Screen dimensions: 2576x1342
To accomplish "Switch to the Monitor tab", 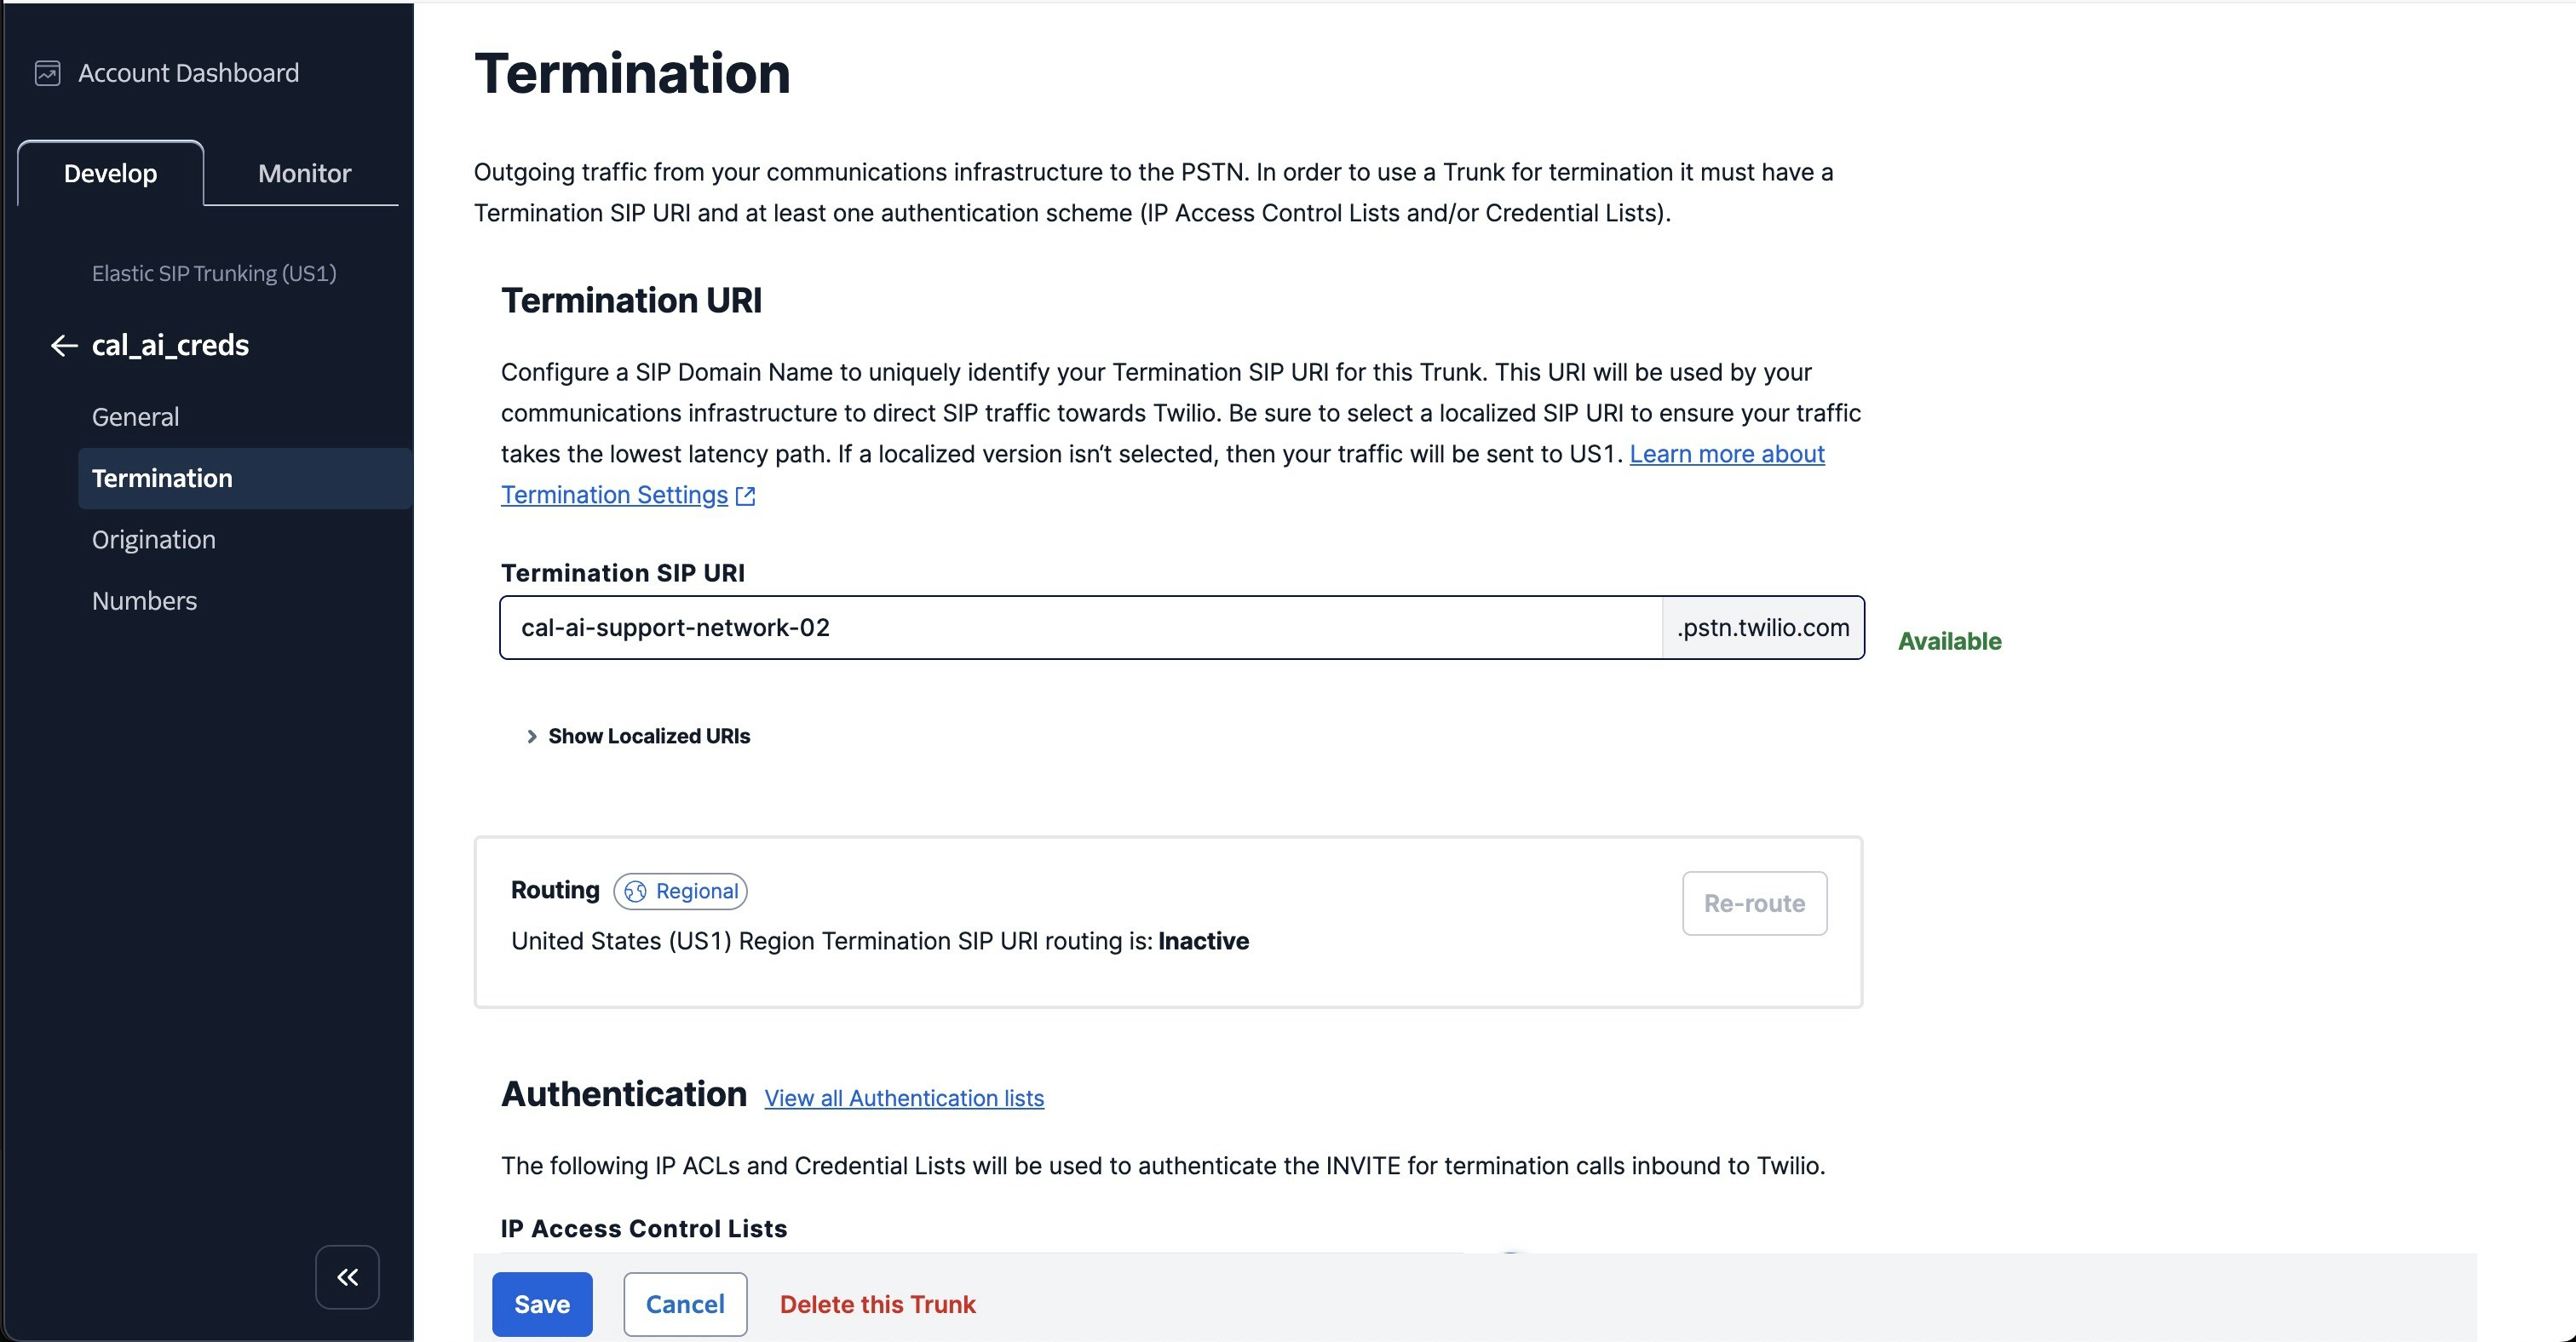I will 304,173.
